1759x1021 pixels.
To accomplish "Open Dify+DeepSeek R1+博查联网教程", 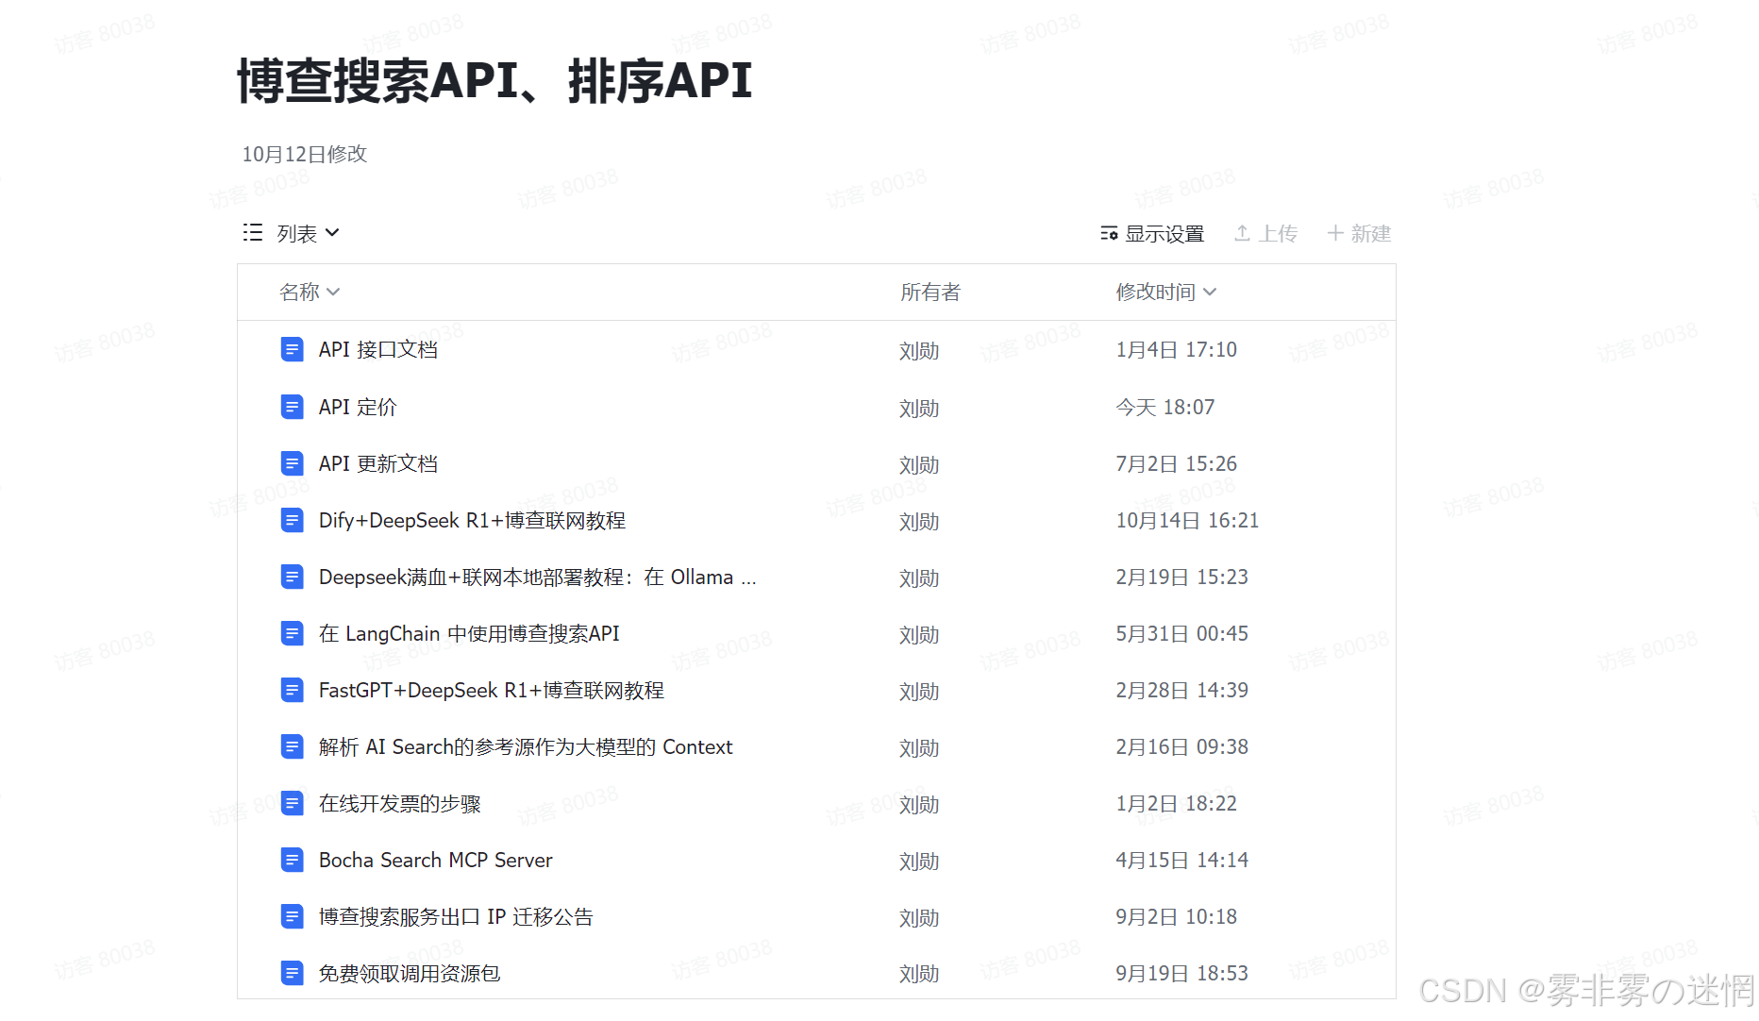I will (x=472, y=520).
